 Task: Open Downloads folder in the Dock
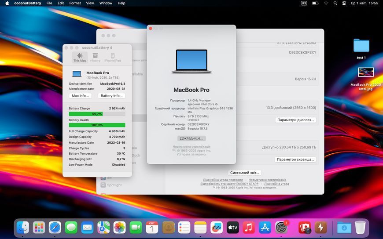[x=344, y=228]
